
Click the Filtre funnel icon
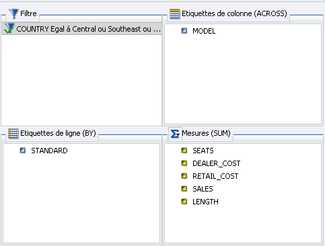(13, 13)
